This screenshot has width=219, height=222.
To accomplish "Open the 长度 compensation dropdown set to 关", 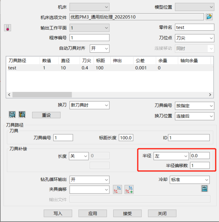I will 79,156.
